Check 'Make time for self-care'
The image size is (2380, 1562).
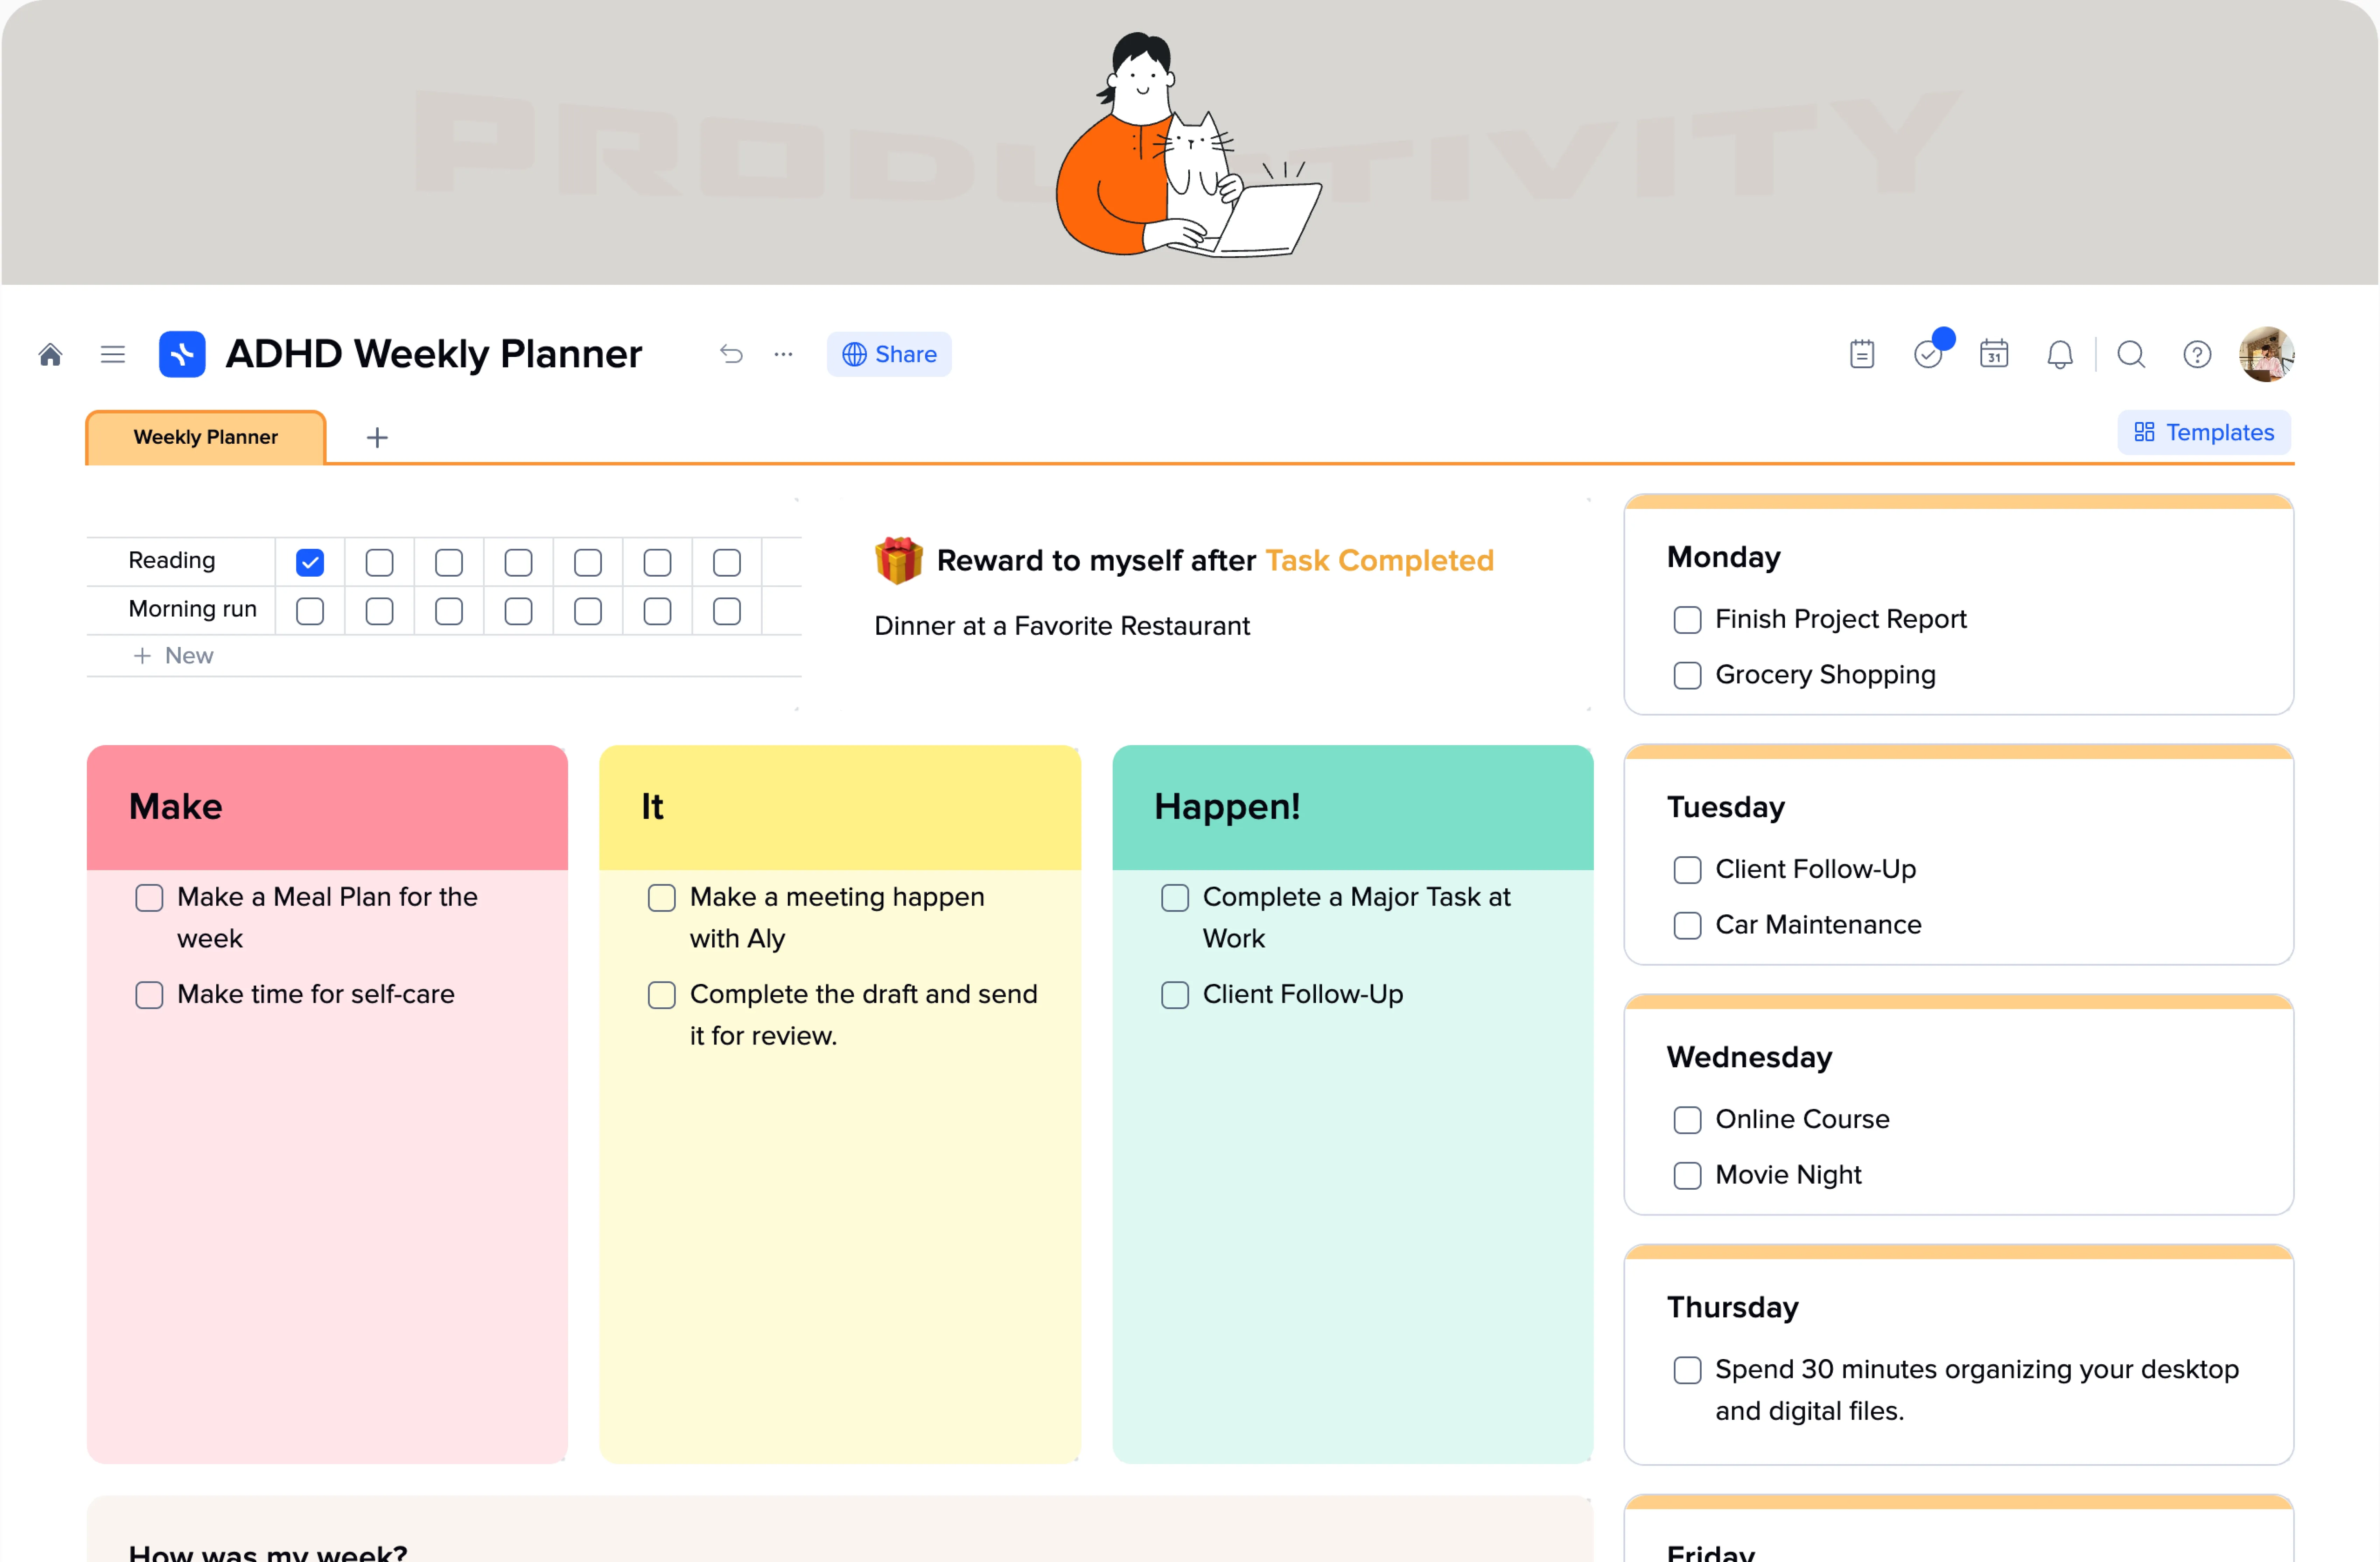coord(149,995)
